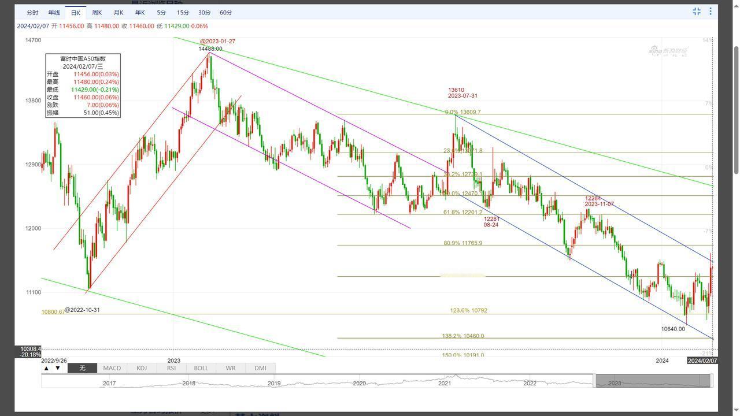Click the up triangle indicator arrow
This screenshot has width=740, height=416.
(46, 368)
